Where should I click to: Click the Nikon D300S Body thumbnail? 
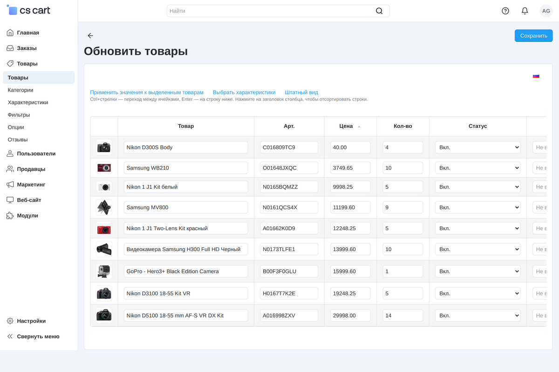click(x=104, y=147)
